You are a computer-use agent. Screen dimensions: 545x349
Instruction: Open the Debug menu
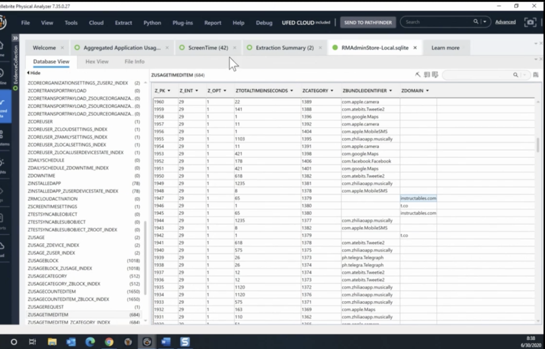click(264, 22)
